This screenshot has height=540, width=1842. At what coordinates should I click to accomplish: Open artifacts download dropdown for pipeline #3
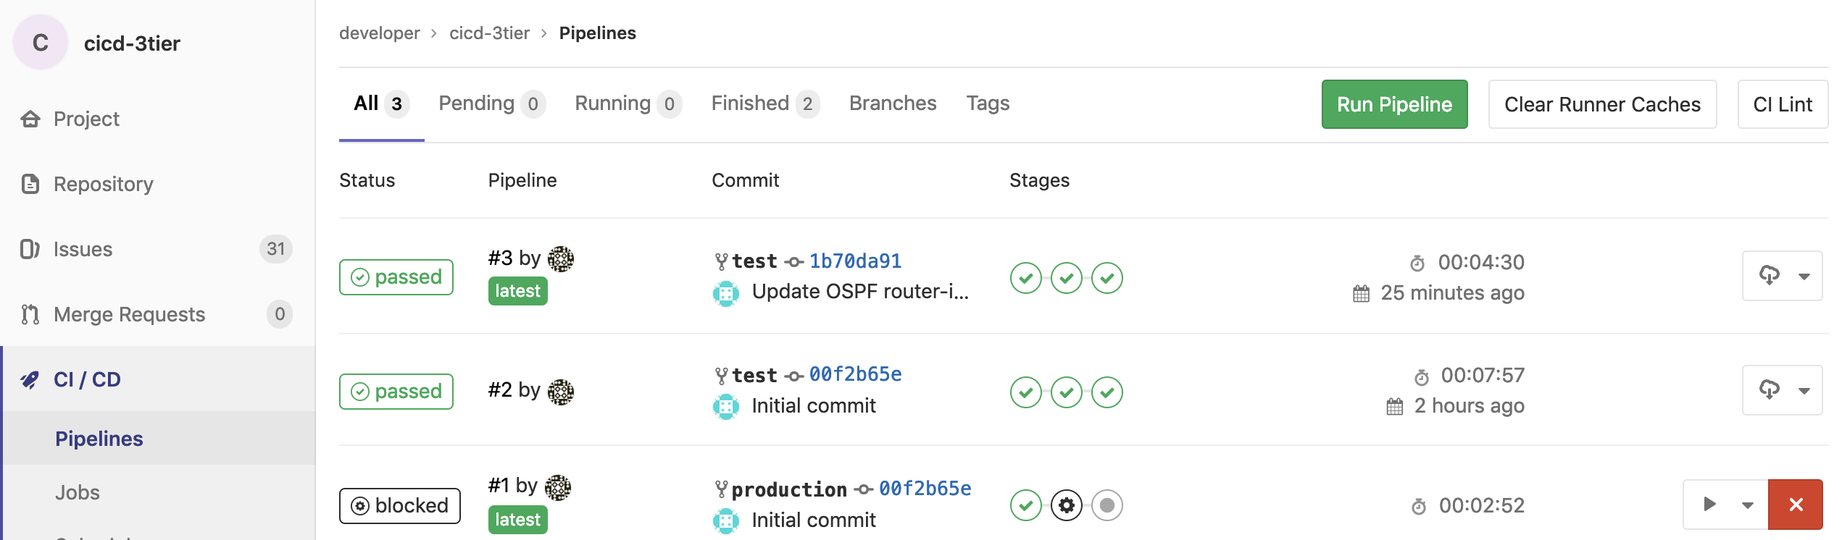[x=1782, y=276]
